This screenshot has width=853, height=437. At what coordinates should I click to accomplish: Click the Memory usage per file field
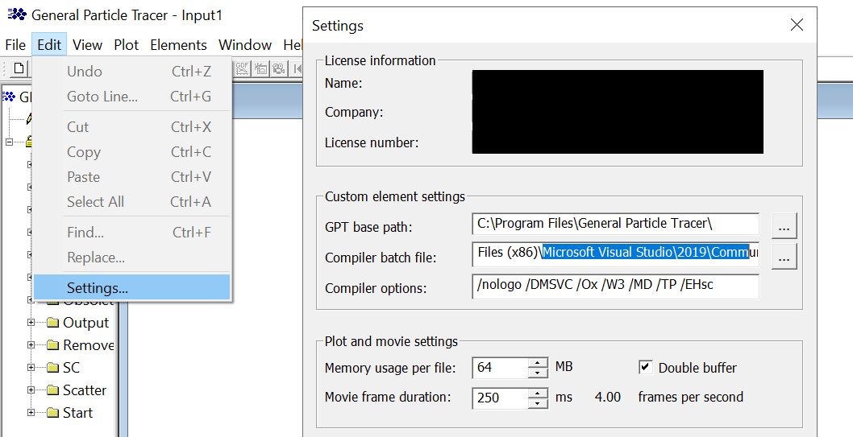[501, 368]
